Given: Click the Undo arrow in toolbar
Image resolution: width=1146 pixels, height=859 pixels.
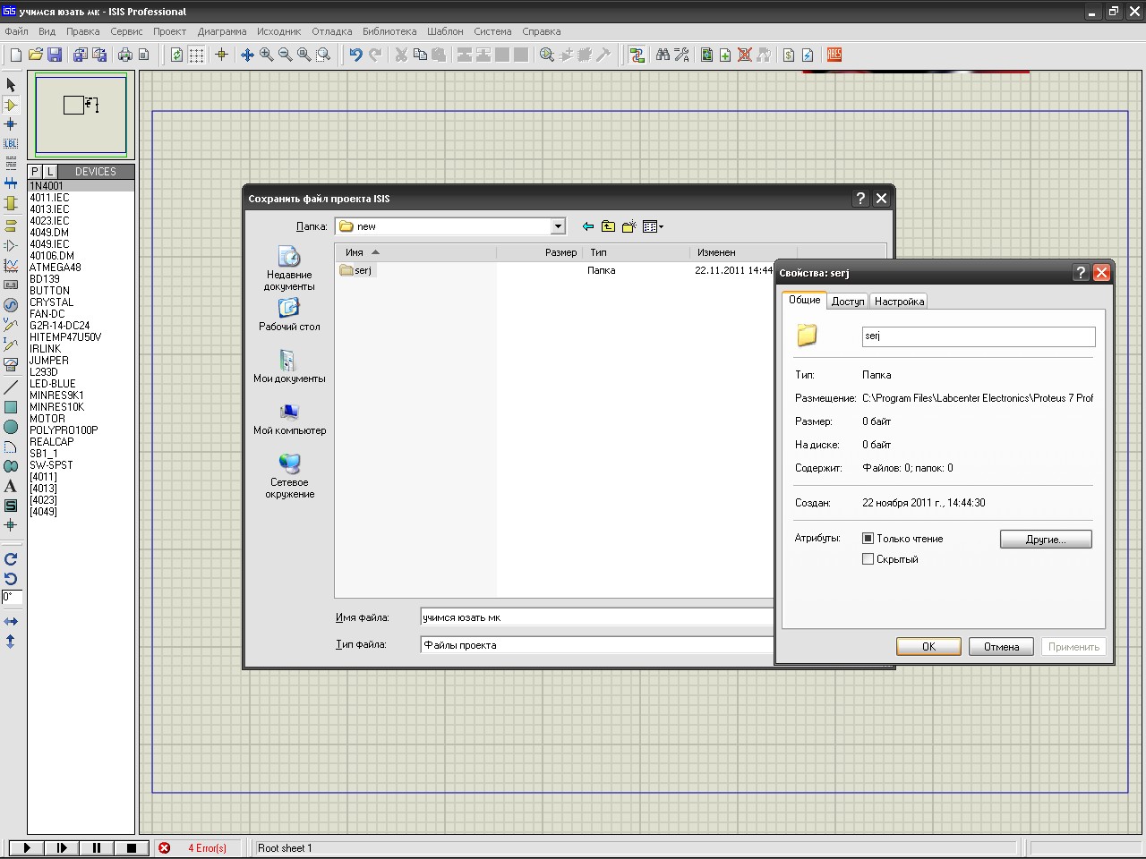Looking at the screenshot, I should pos(355,55).
